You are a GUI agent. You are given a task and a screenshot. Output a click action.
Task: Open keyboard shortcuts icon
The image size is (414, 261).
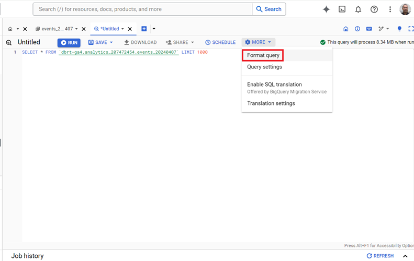[369, 29]
